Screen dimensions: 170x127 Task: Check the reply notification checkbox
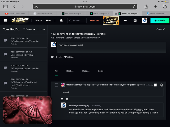point(57,85)
